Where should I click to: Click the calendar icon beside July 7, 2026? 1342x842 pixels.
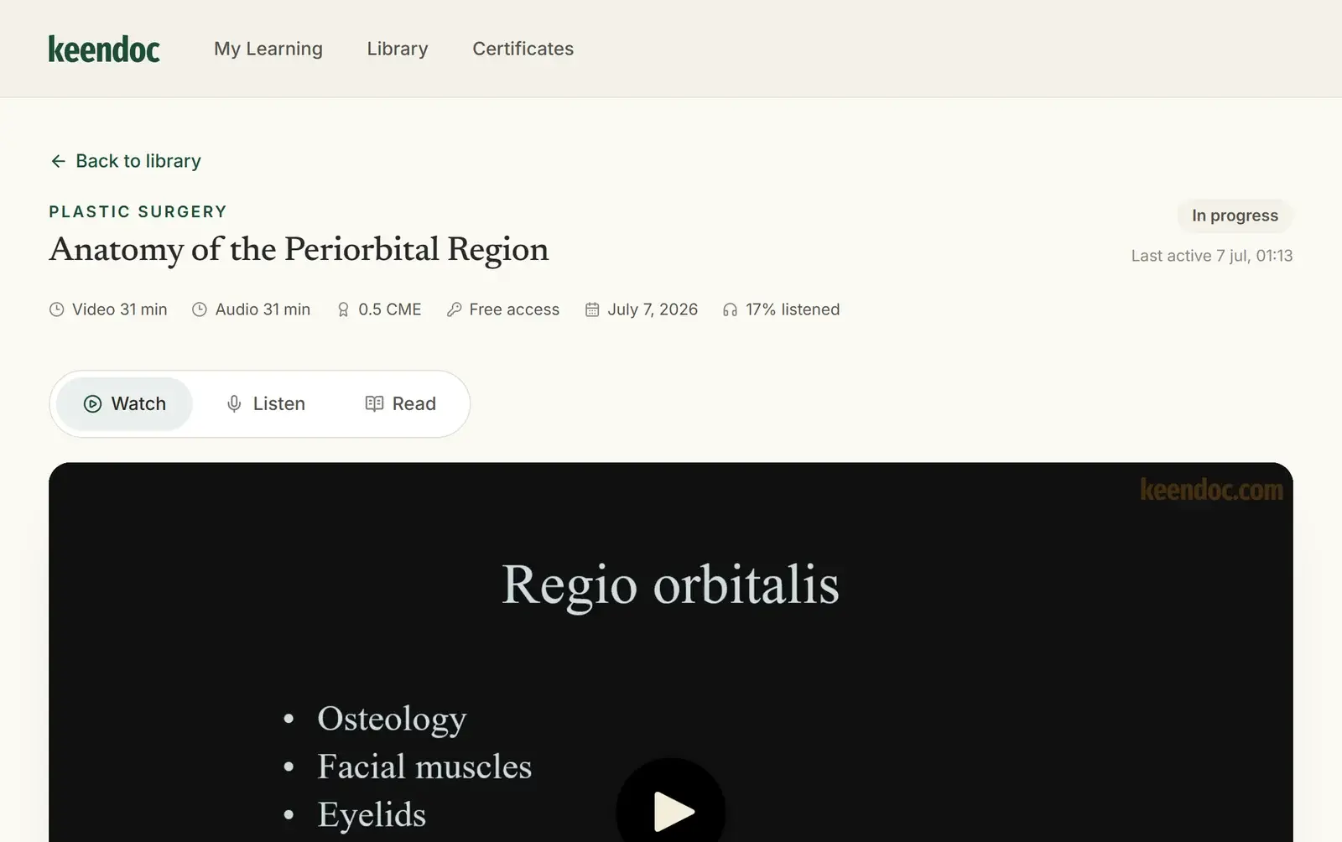(592, 309)
